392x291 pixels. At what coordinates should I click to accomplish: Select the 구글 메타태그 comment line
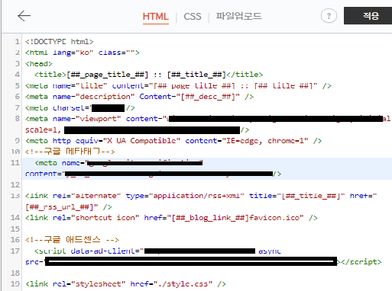70,152
